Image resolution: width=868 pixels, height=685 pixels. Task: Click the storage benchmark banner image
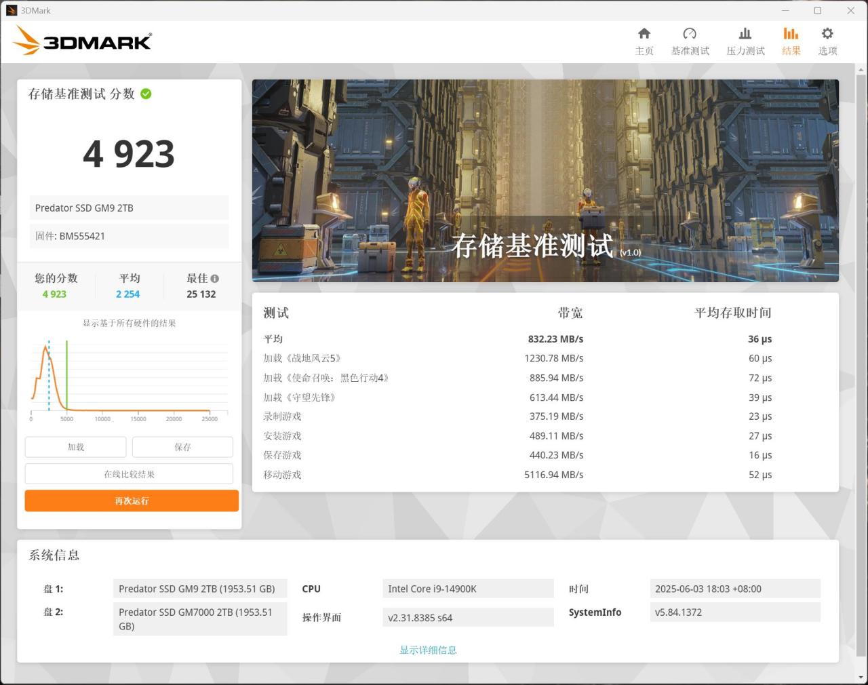pyautogui.click(x=545, y=180)
